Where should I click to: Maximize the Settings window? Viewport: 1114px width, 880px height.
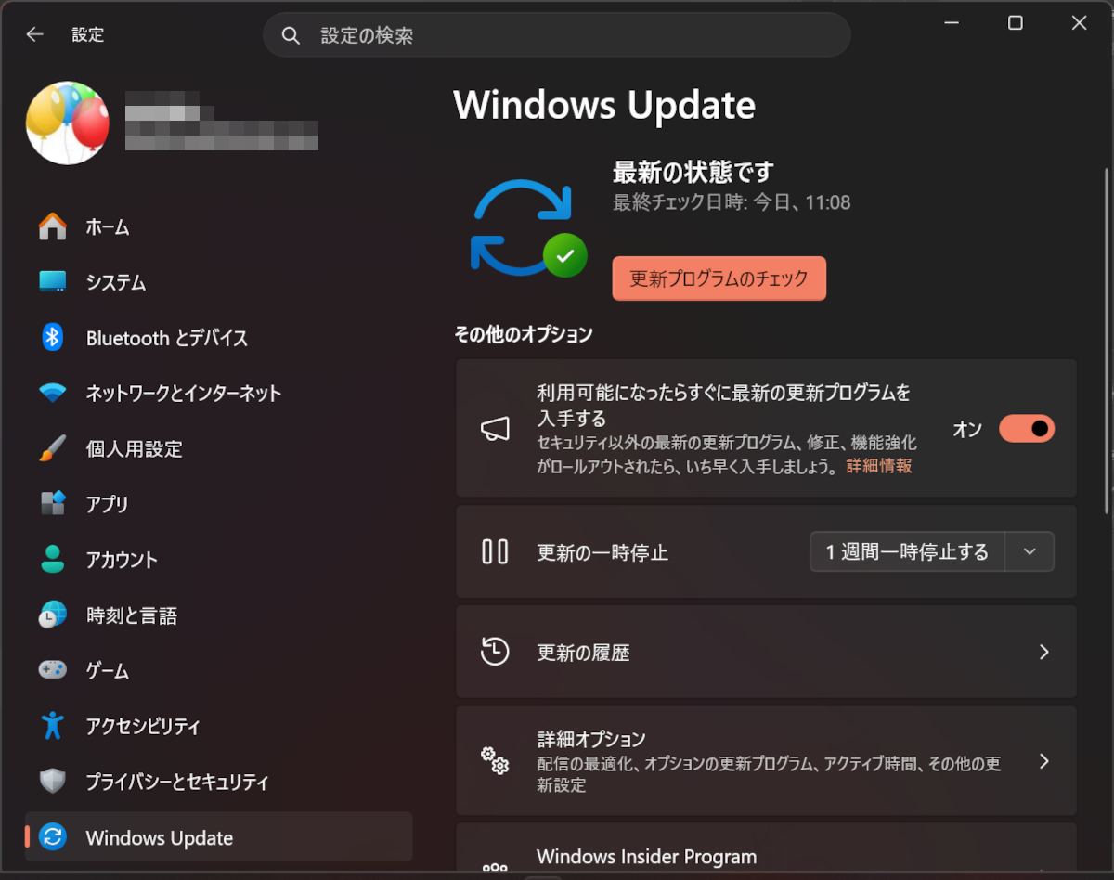click(1016, 23)
